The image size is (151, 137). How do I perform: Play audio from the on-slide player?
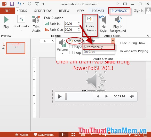[60, 96]
